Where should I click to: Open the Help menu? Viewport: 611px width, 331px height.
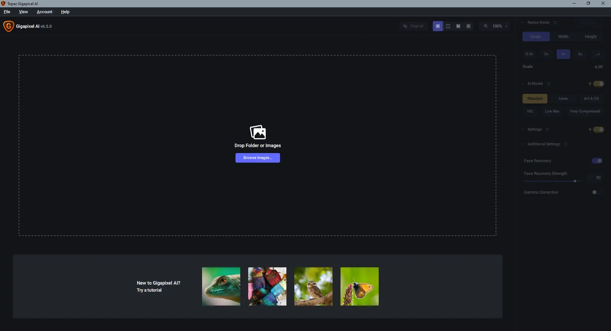[x=65, y=12]
